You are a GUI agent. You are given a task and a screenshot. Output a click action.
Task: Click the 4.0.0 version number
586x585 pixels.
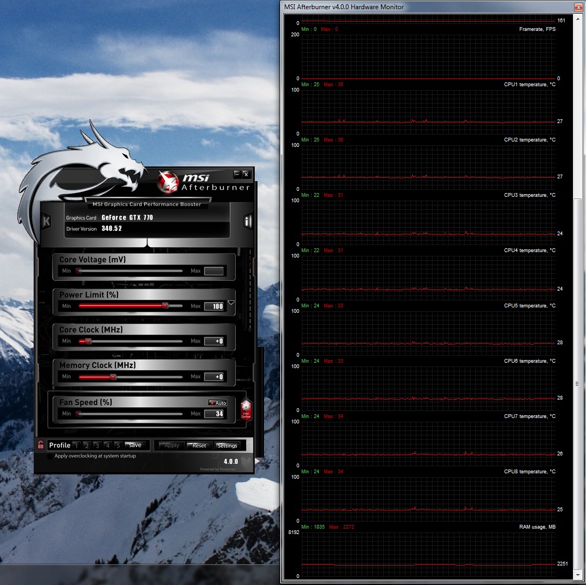[x=230, y=461]
